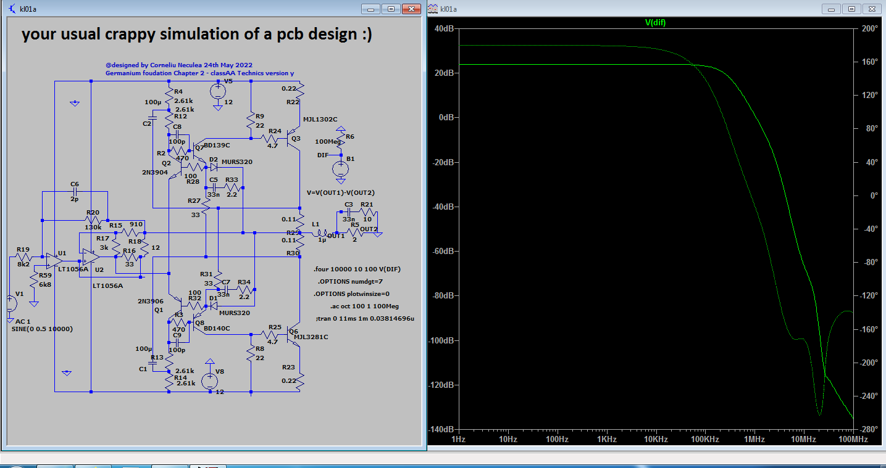Click the -140dB magnitude axis label
This screenshot has height=468, width=886.
(443, 429)
